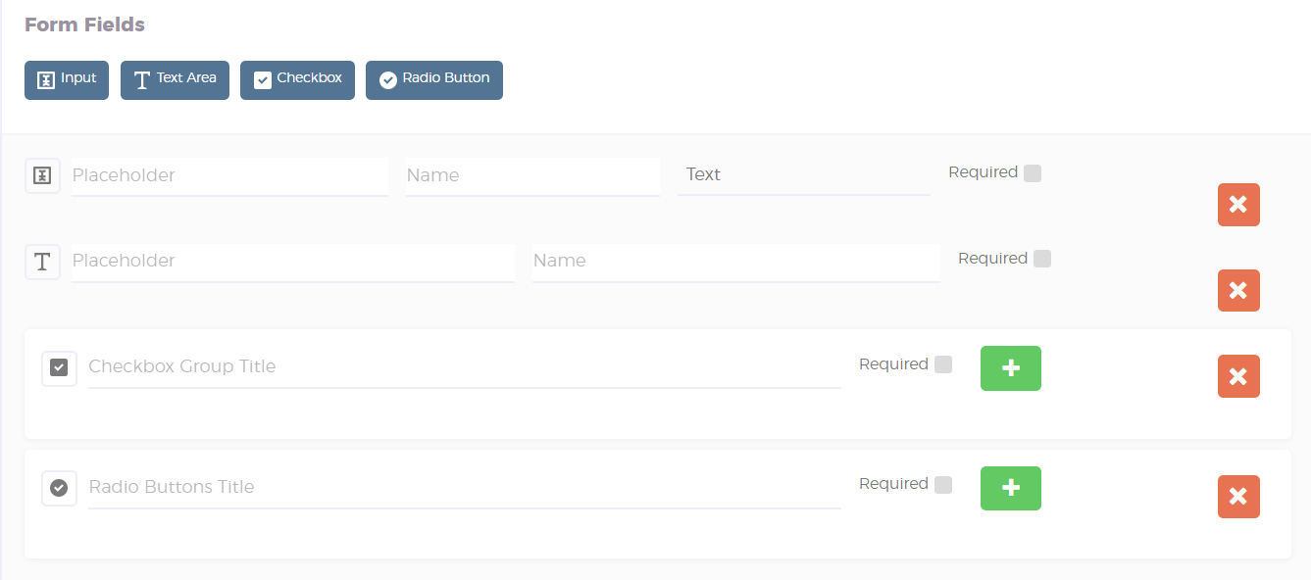Click the radio icon next to Radio Buttons Title
Screen dimensions: 1311x580
point(59,488)
